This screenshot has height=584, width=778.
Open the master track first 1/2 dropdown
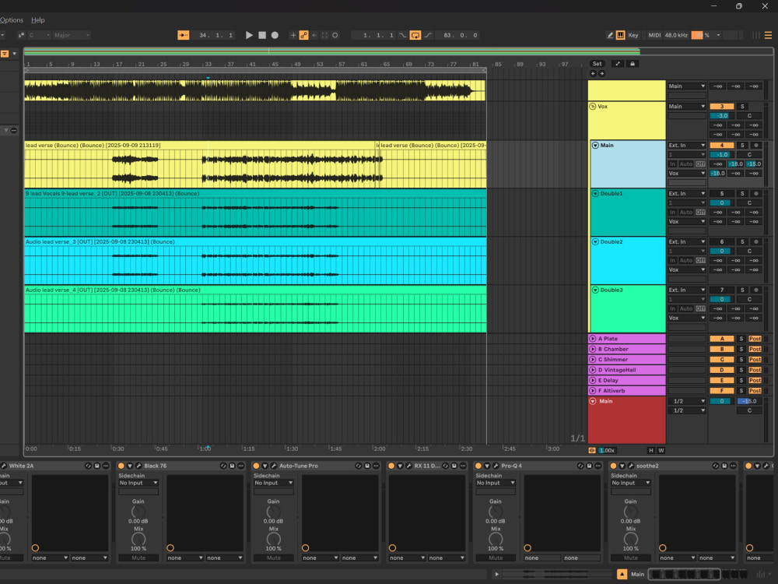pyautogui.click(x=687, y=401)
